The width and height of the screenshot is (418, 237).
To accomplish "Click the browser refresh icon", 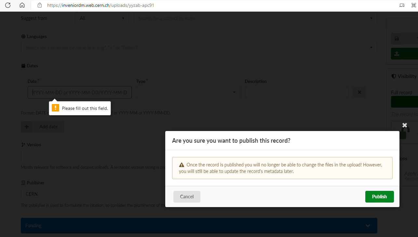I will 8,5.
